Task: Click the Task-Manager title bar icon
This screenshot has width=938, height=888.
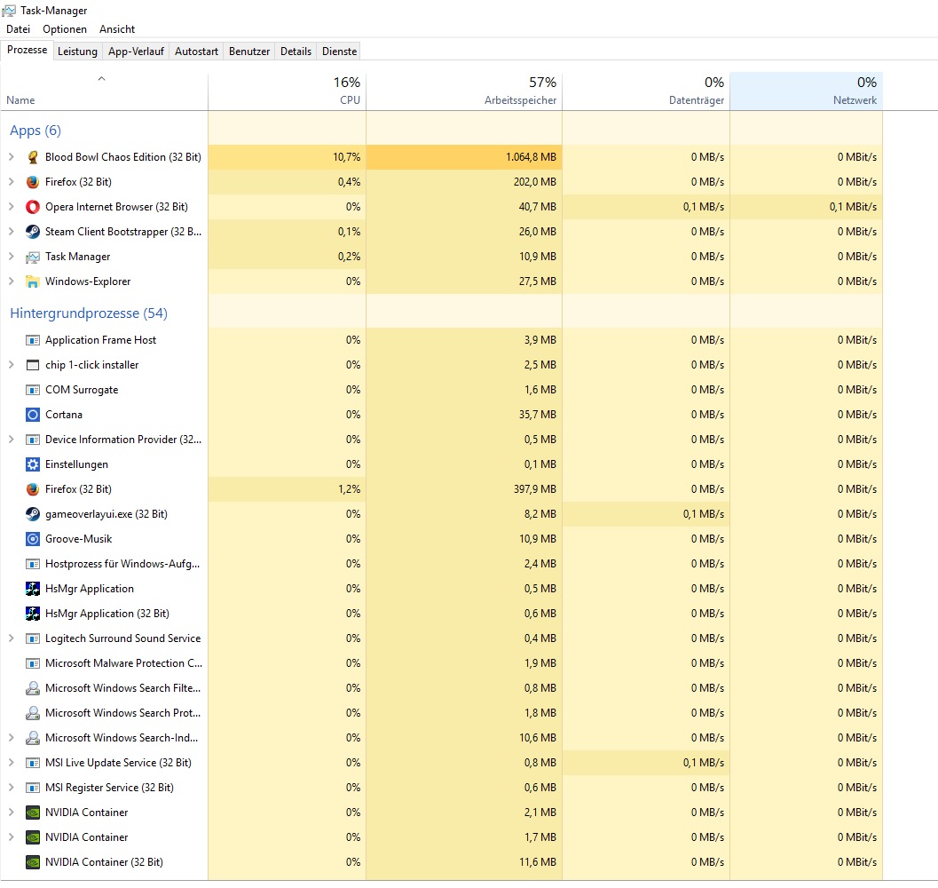Action: [x=9, y=11]
